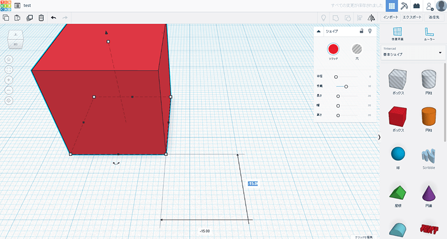Toggle shape visibility lightbulb in Shape panel
The width and height of the screenshot is (447, 239).
pyautogui.click(x=370, y=31)
